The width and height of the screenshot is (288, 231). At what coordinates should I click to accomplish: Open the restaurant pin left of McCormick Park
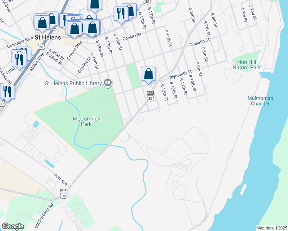click(7, 93)
